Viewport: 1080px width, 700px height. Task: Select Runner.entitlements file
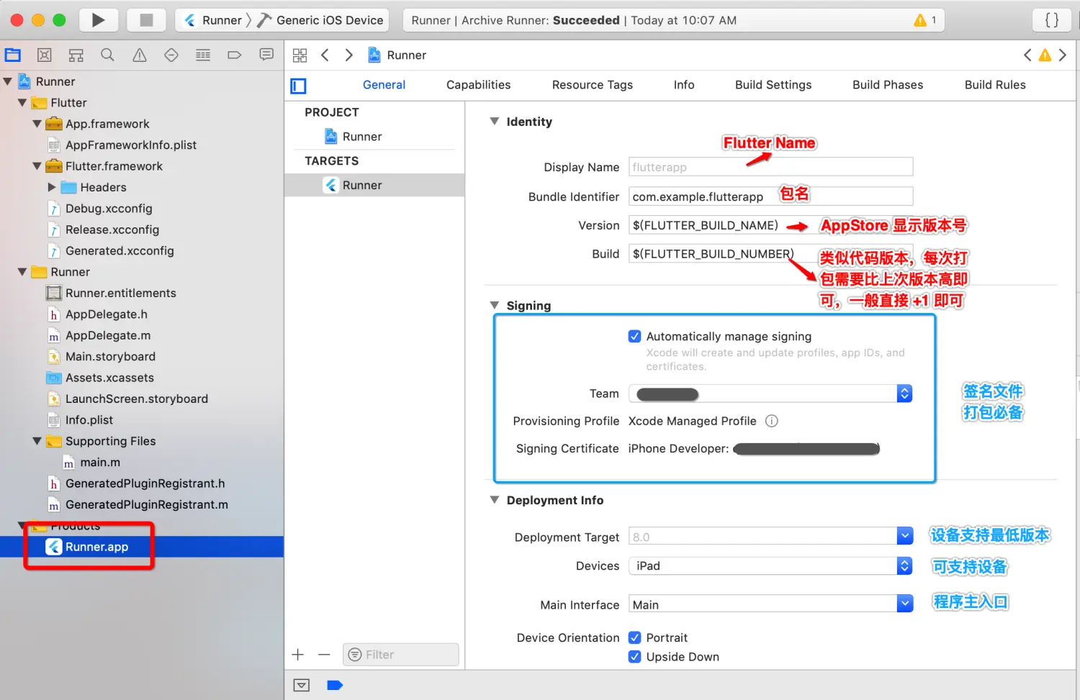(x=121, y=293)
